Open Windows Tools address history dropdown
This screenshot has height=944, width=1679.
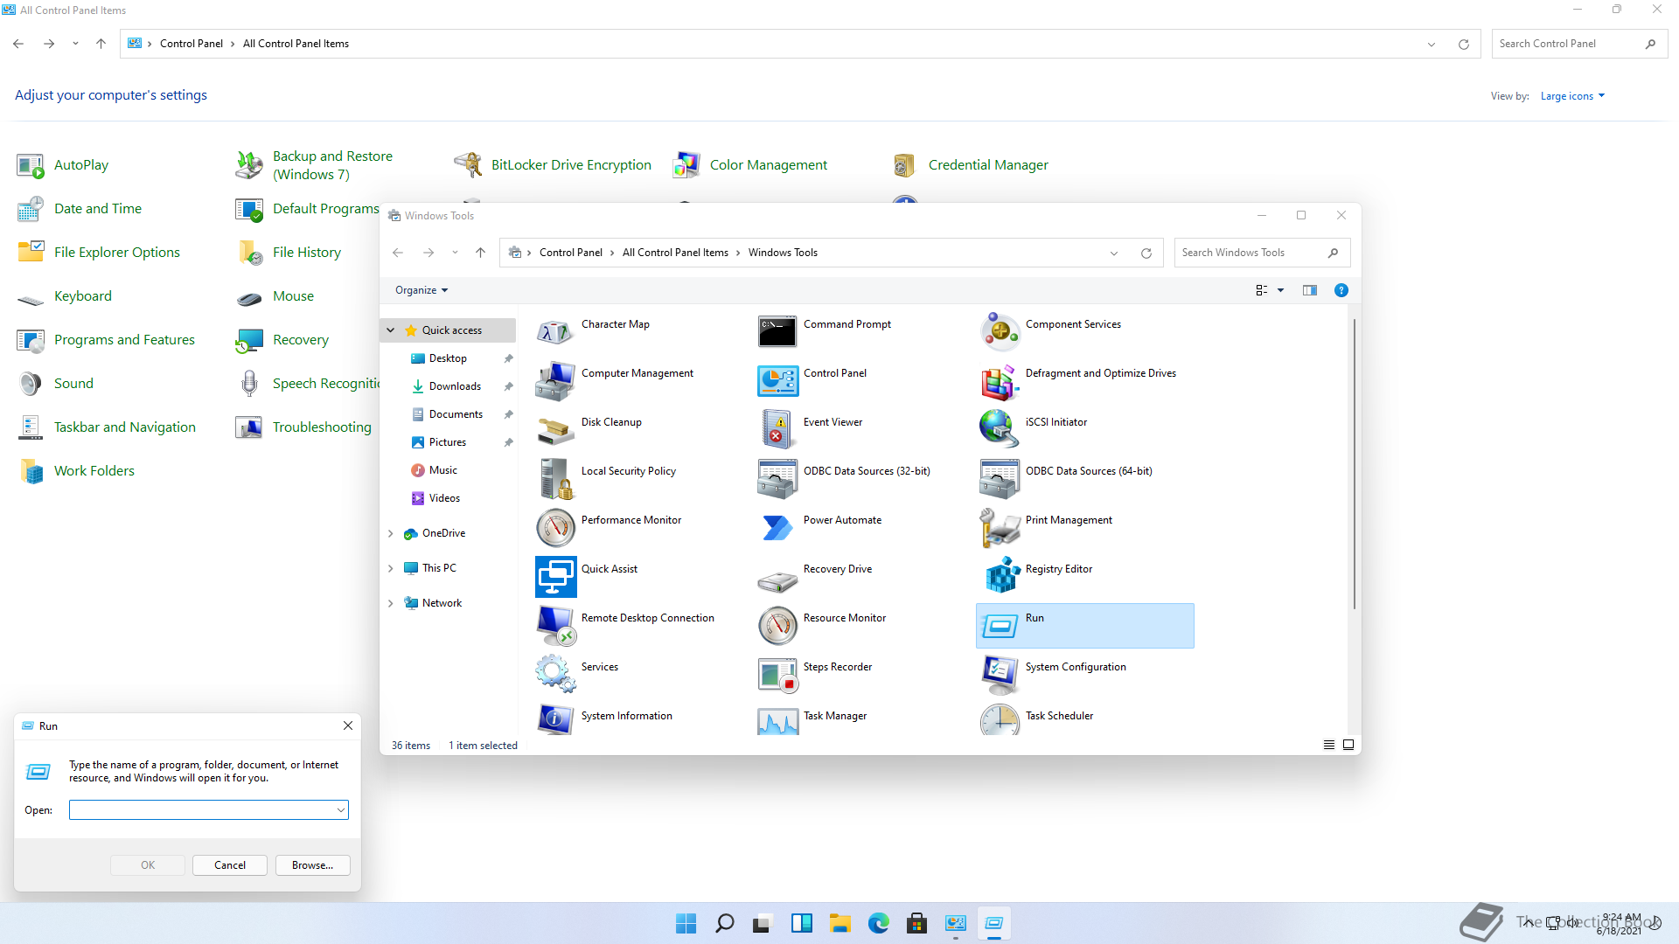1114,253
